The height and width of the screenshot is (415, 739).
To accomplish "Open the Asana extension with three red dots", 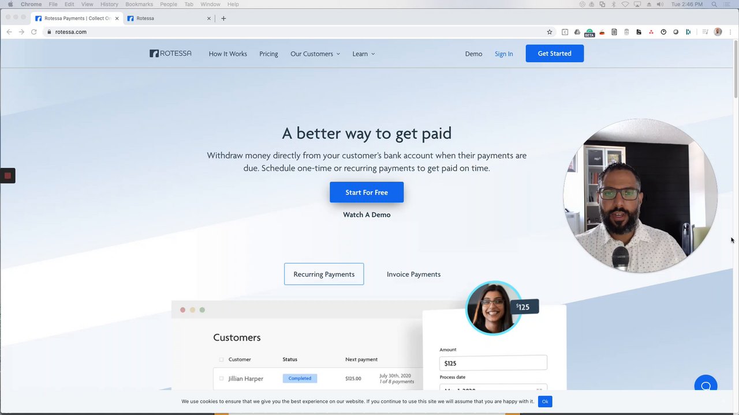I will point(651,32).
